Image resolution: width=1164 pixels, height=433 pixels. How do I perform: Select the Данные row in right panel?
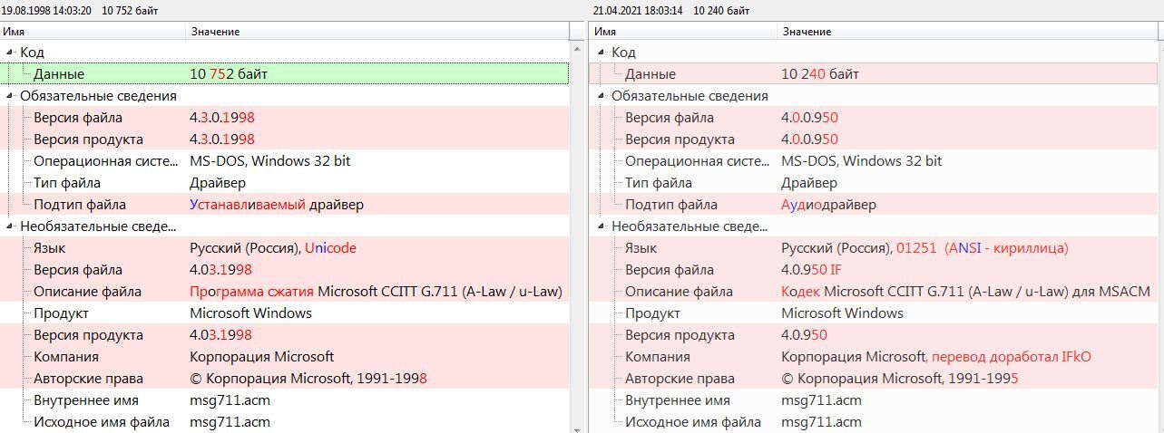(875, 74)
